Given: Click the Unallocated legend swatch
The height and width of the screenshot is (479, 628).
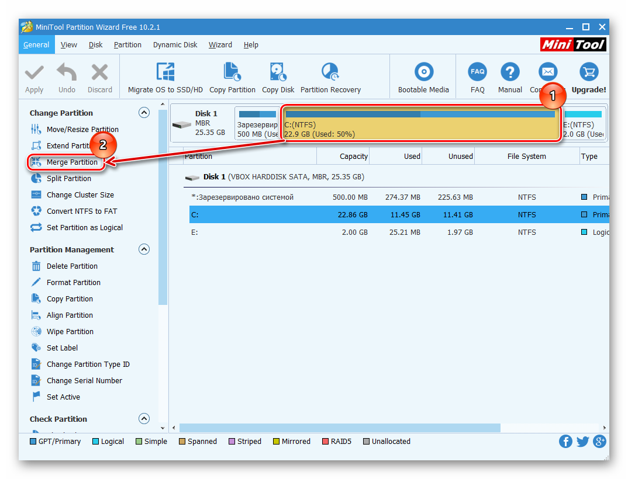Looking at the screenshot, I should point(366,442).
